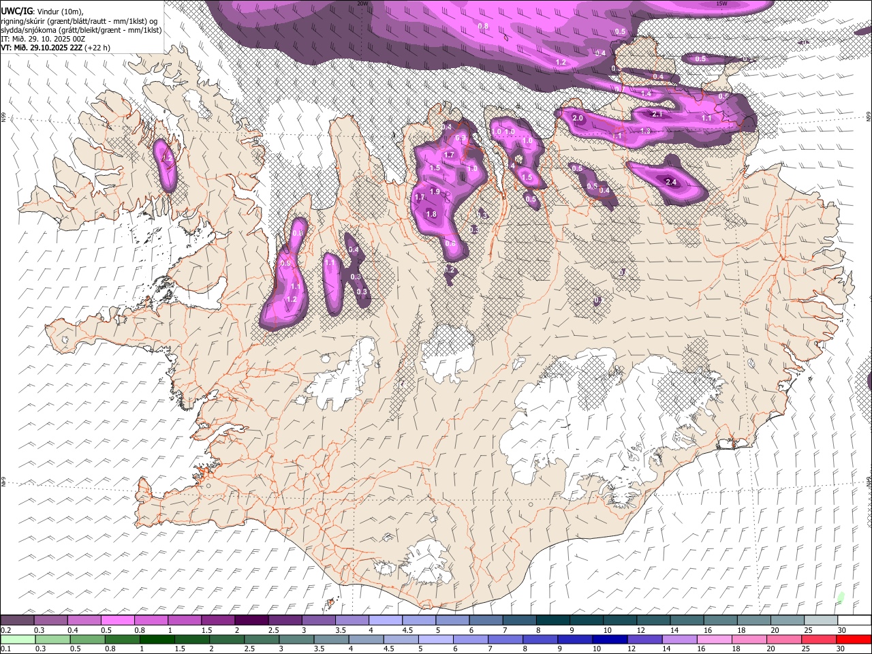Viewport: 872px width, 654px height.
Task: Select the bright pink upper swatch for 0.5–0.8
Action: pyautogui.click(x=117, y=621)
